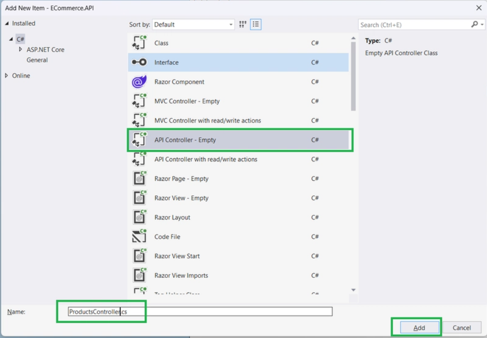The height and width of the screenshot is (338, 487).
Task: Collapse the Installed tree node
Action: coord(7,23)
